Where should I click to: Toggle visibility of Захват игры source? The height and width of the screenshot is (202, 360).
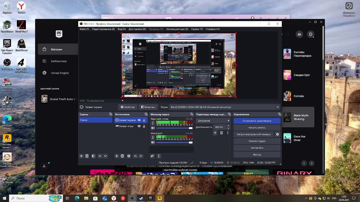(139, 126)
